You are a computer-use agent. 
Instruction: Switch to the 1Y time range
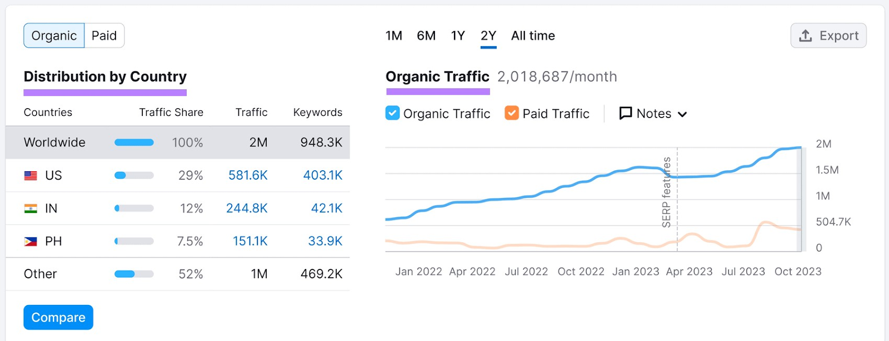pyautogui.click(x=458, y=36)
